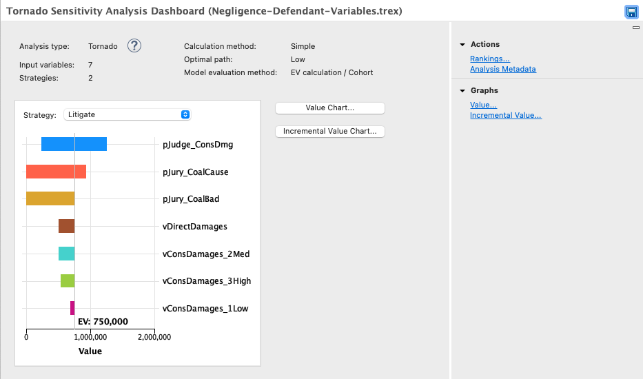Click the brown vDirectDamages bar

click(66, 226)
